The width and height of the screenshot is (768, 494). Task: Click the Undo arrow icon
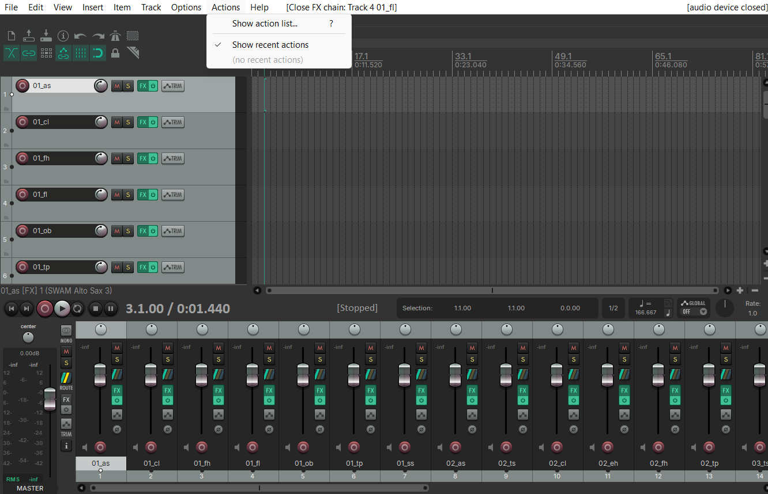81,36
